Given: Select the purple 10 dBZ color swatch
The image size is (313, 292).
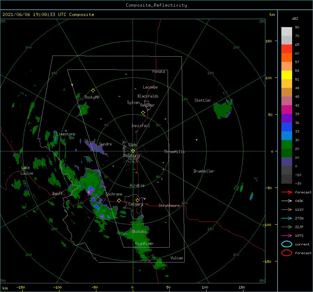Looking at the screenshot, I should click(287, 161).
